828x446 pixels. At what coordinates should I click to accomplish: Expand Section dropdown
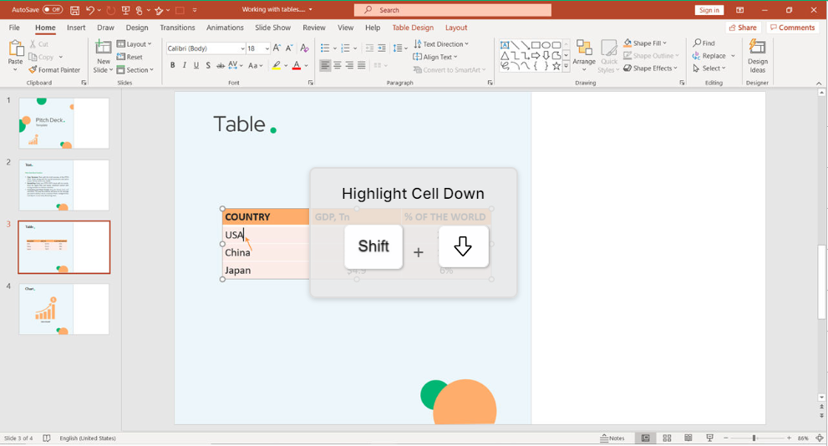135,69
